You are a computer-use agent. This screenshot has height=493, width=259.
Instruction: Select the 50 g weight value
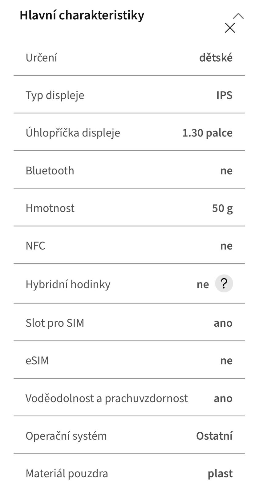click(x=222, y=208)
